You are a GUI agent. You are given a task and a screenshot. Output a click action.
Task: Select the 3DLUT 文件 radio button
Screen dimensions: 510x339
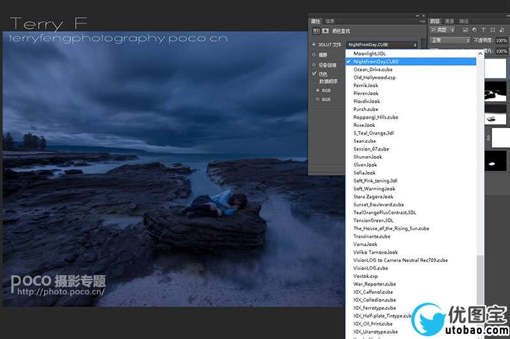click(314, 45)
